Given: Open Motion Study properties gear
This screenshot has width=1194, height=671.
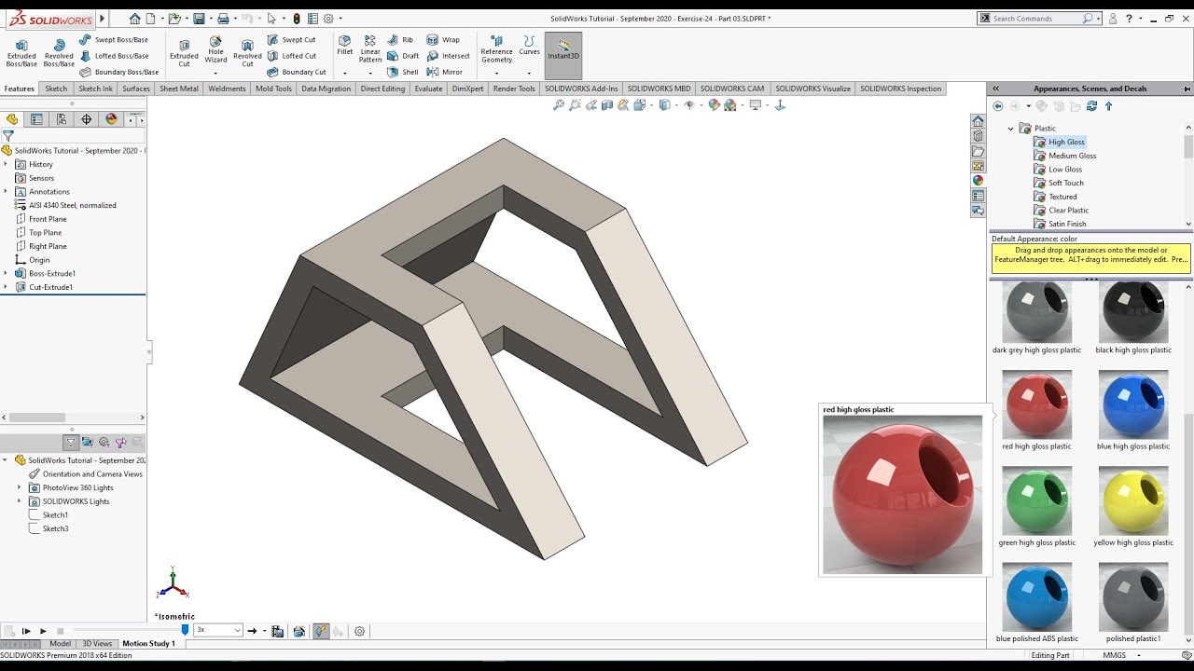Looking at the screenshot, I should pyautogui.click(x=360, y=631).
